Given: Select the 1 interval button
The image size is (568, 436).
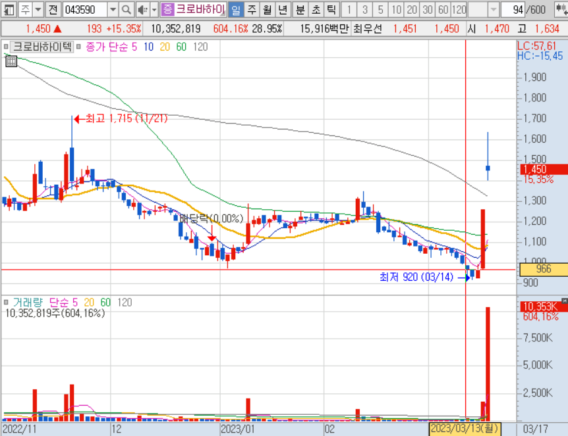Looking at the screenshot, I should pos(349,10).
